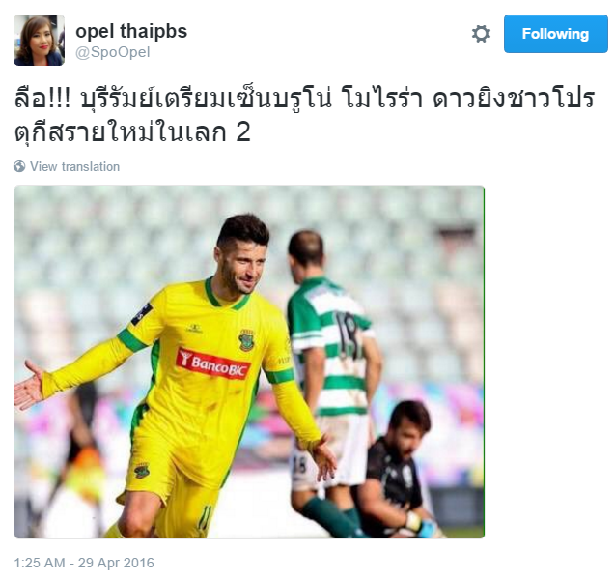
Task: Click the club crest on the yellow jersey
Action: [247, 340]
